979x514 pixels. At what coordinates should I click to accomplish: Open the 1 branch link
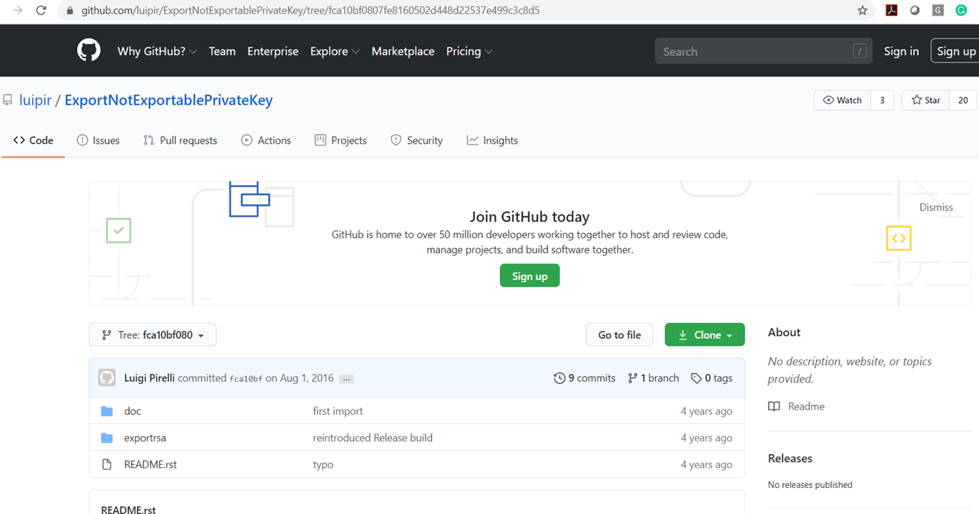coord(653,378)
